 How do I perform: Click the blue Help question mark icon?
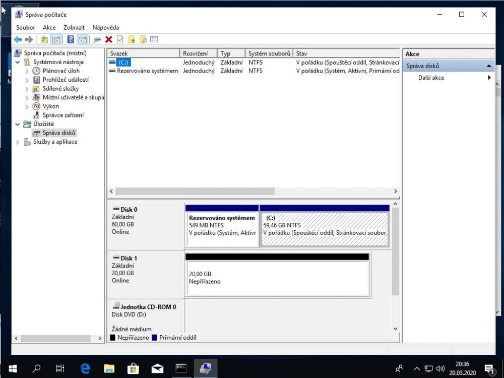[71, 40]
